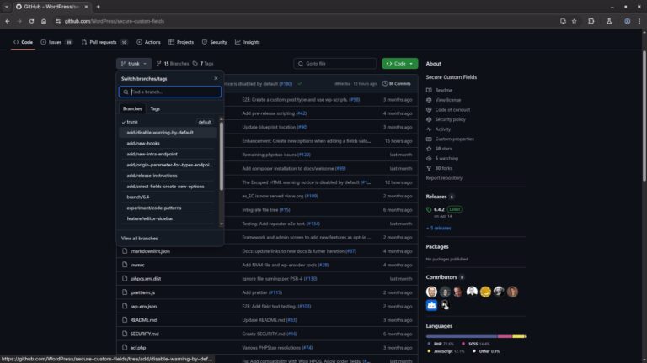Viewport: 647px width, 363px height.
Task: Click Report repository link
Action: pyautogui.click(x=444, y=178)
